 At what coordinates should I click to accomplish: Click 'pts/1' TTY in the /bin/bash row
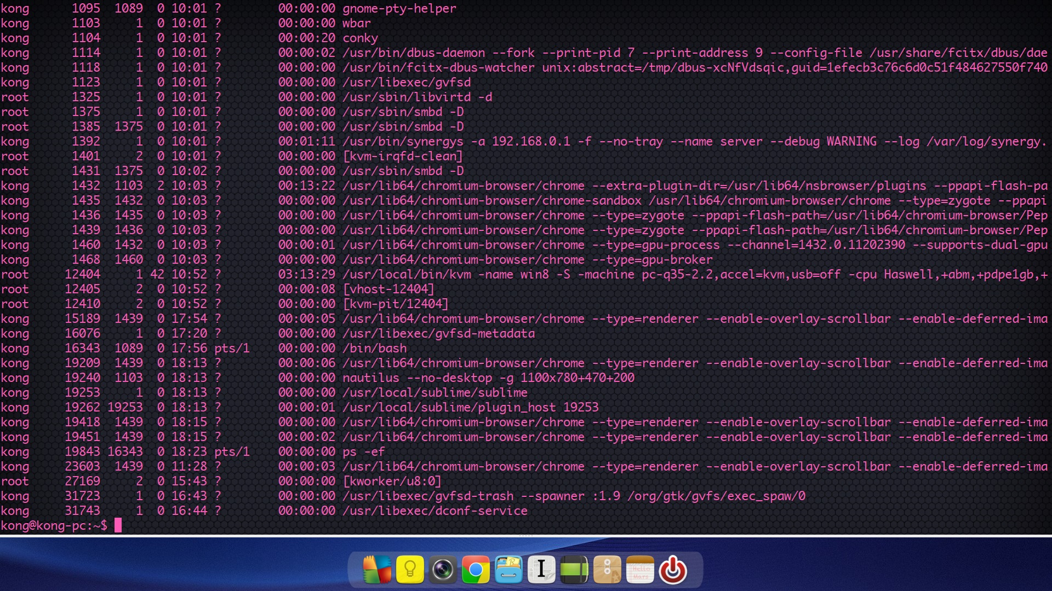pyautogui.click(x=232, y=348)
